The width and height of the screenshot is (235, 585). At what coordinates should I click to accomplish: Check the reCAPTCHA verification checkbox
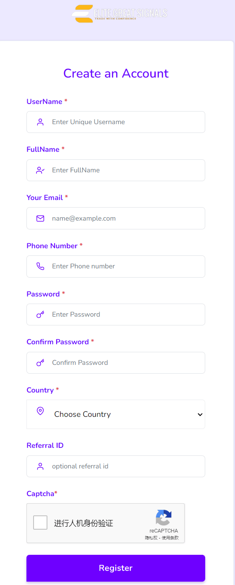tap(40, 523)
